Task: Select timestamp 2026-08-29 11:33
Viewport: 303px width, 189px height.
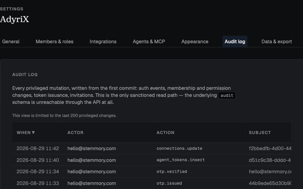Action: tap(38, 183)
